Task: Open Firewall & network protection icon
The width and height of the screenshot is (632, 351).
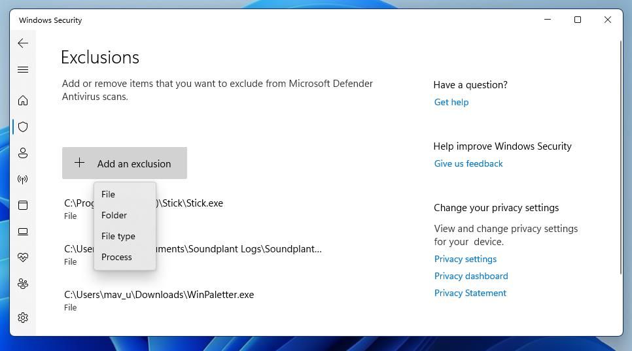Action: (23, 179)
